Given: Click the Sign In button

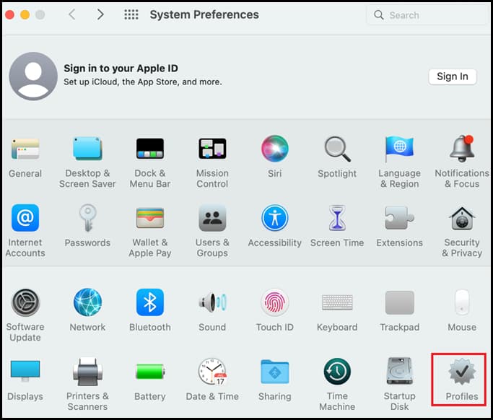Looking at the screenshot, I should (453, 76).
